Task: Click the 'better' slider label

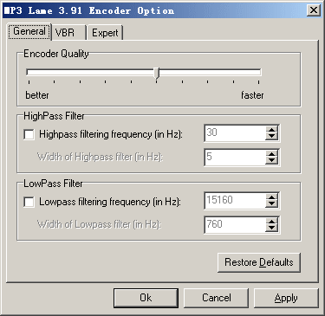Action: click(x=37, y=95)
